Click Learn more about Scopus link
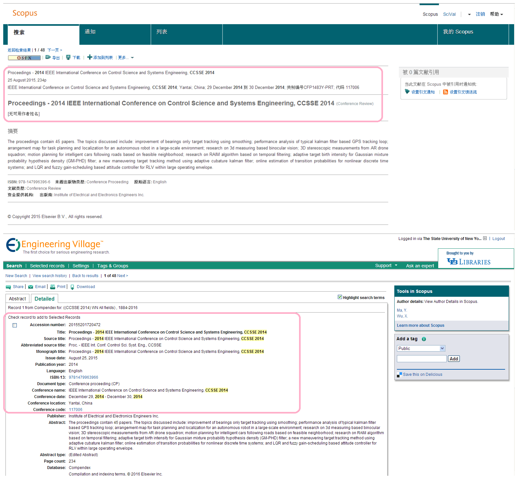518x479 pixels. coord(420,325)
